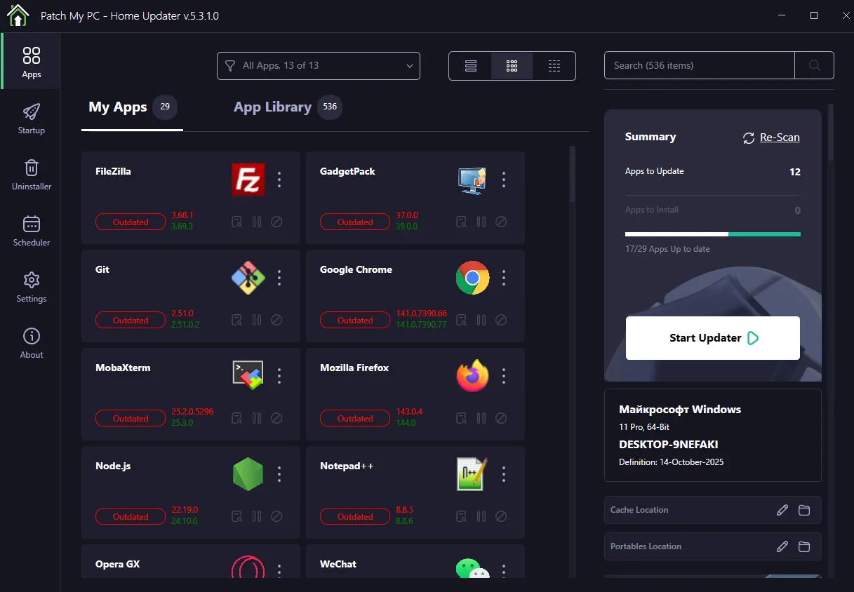Click the apps up to date progress bar
The image size is (854, 592).
point(712,234)
